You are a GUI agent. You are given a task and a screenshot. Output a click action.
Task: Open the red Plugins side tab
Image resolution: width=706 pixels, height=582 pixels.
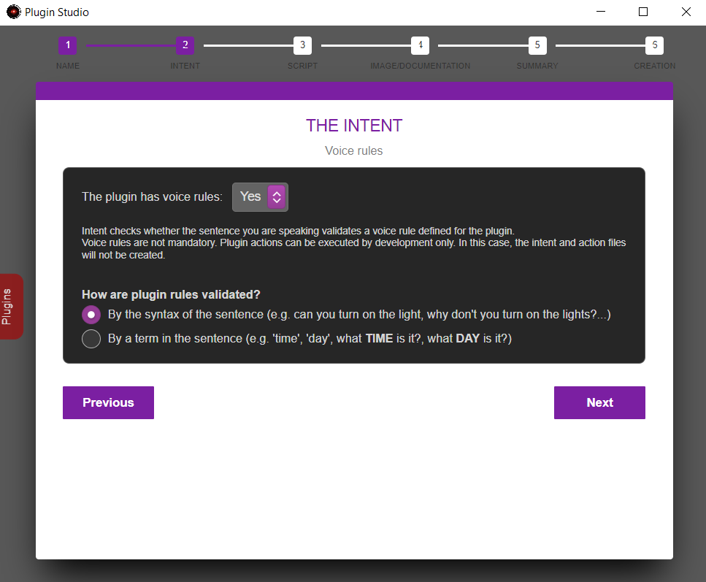tap(10, 307)
